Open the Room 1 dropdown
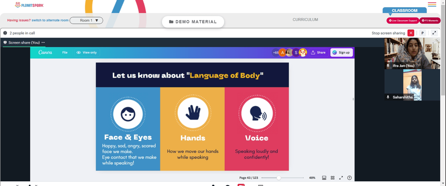 tap(86, 20)
